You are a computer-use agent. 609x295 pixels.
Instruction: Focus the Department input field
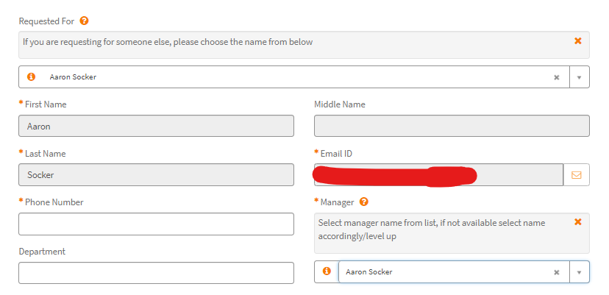(x=156, y=273)
